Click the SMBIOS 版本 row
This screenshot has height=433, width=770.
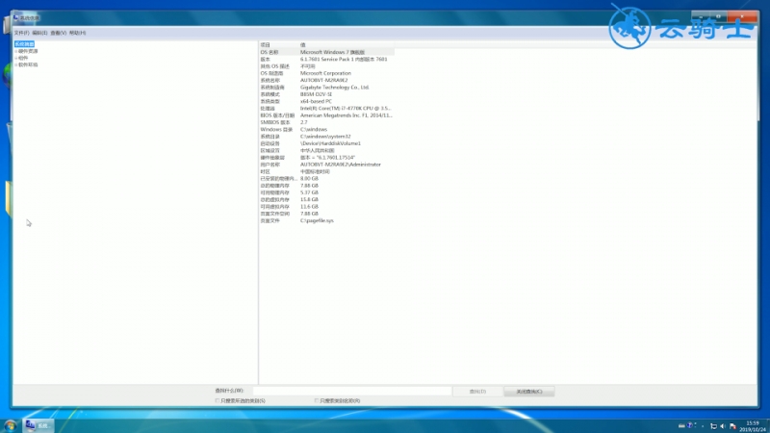(x=326, y=122)
